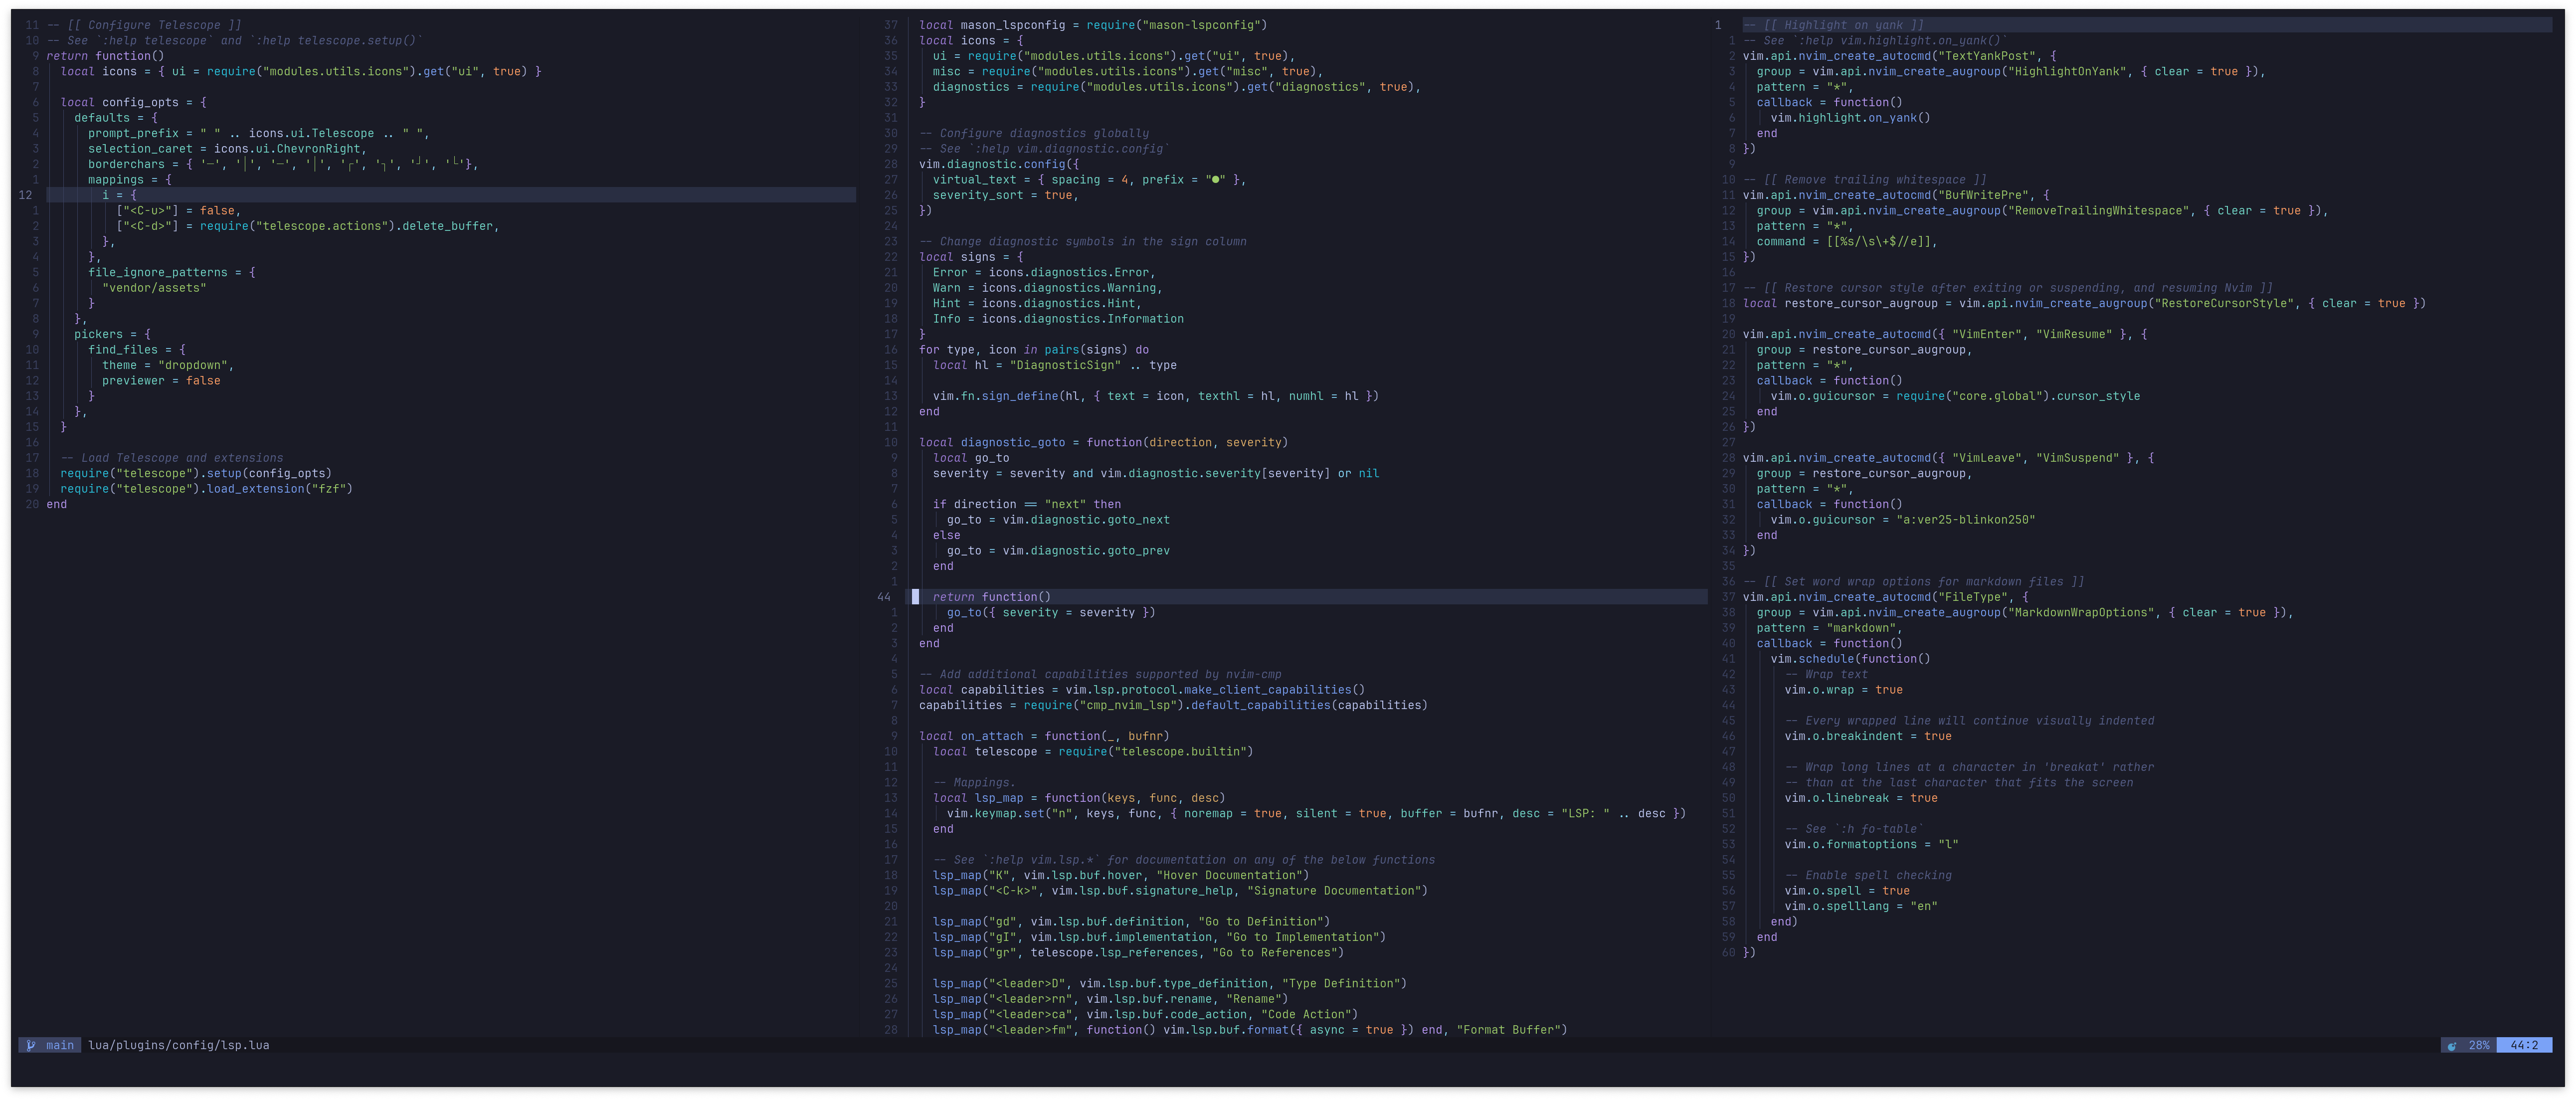Click "vim.diagnostic.config({" line
This screenshot has height=1100, width=2576.
(x=999, y=164)
